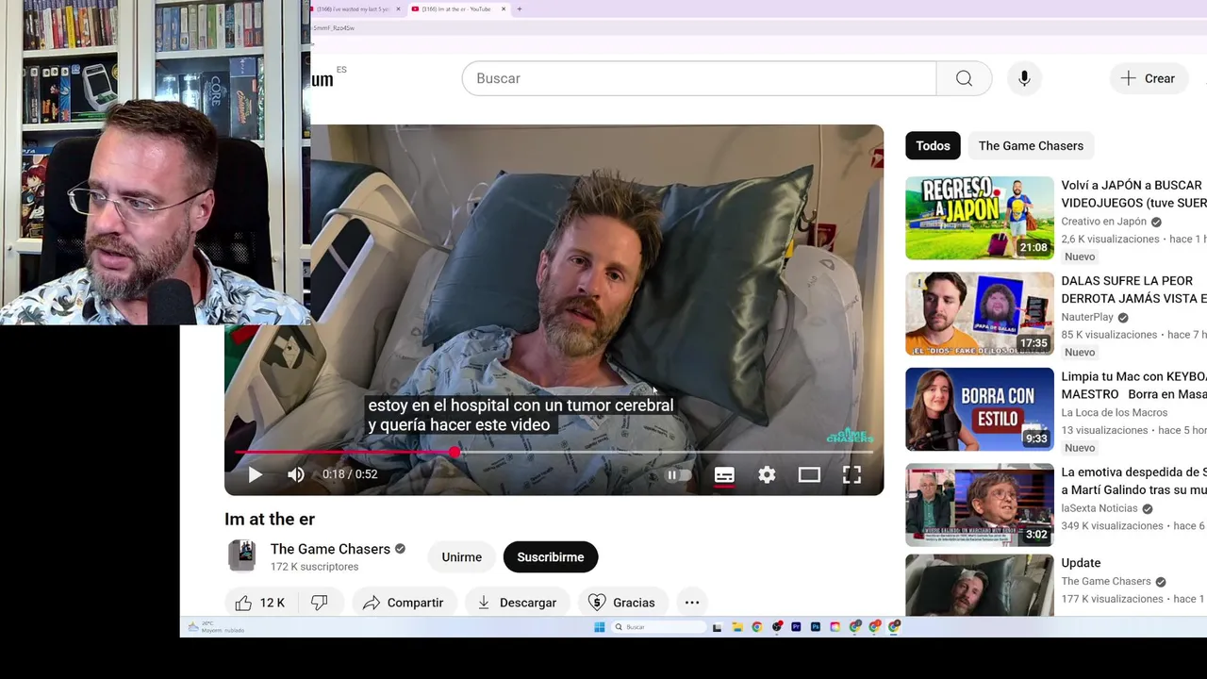
Task: Open the Windows Start menu
Action: [x=599, y=627]
